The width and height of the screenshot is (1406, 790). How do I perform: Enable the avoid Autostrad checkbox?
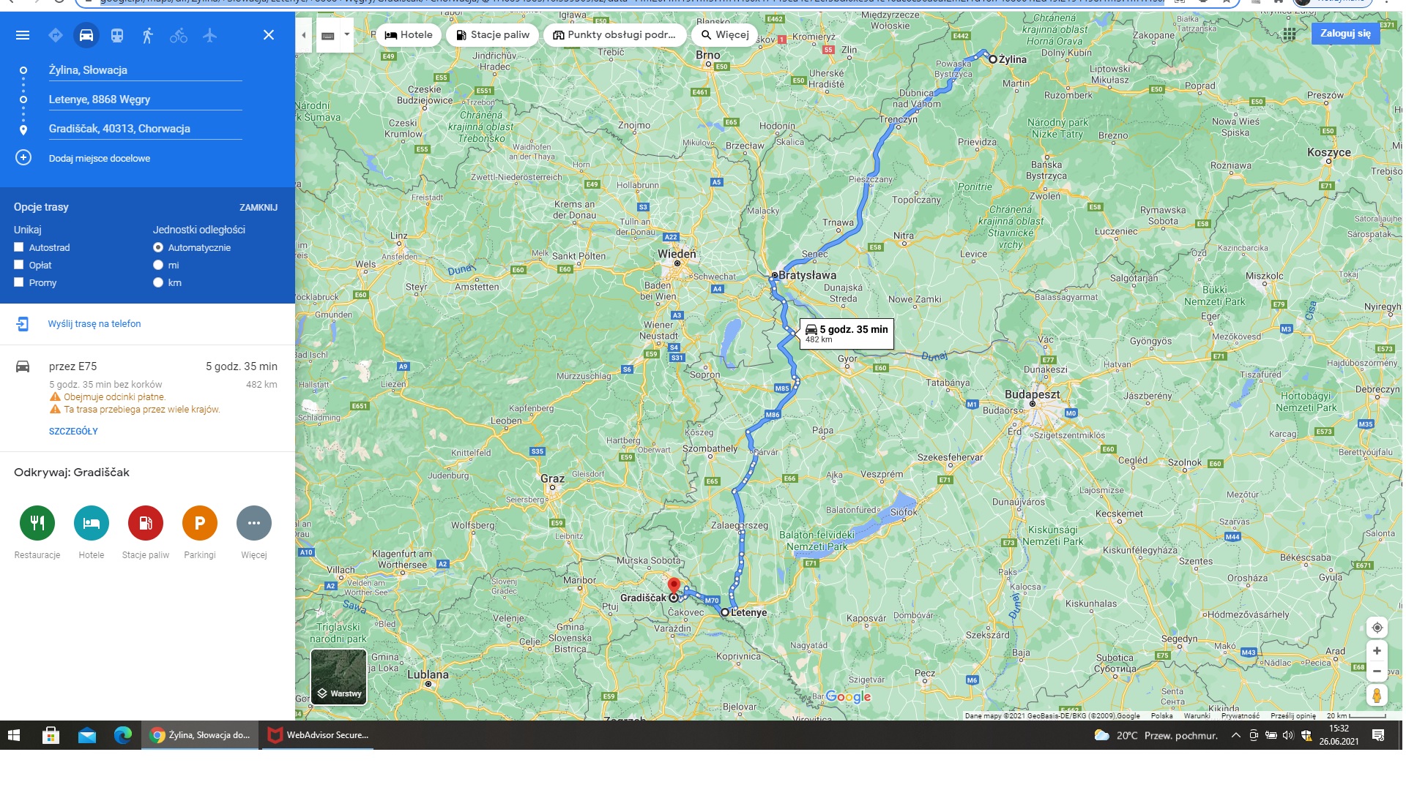[19, 247]
